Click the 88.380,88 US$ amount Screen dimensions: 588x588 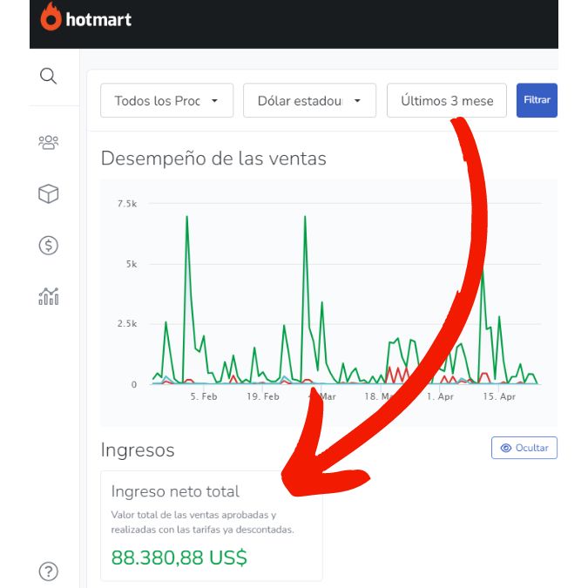(179, 558)
